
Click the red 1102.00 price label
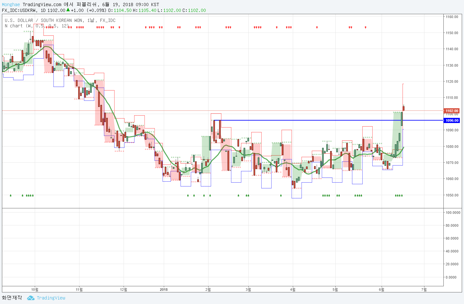point(452,111)
